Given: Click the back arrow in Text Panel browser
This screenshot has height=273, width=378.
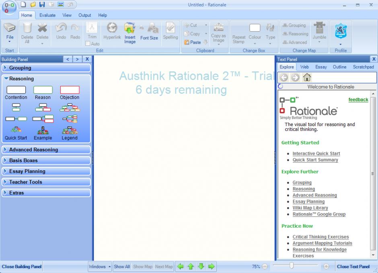Looking at the screenshot, I should 284,77.
